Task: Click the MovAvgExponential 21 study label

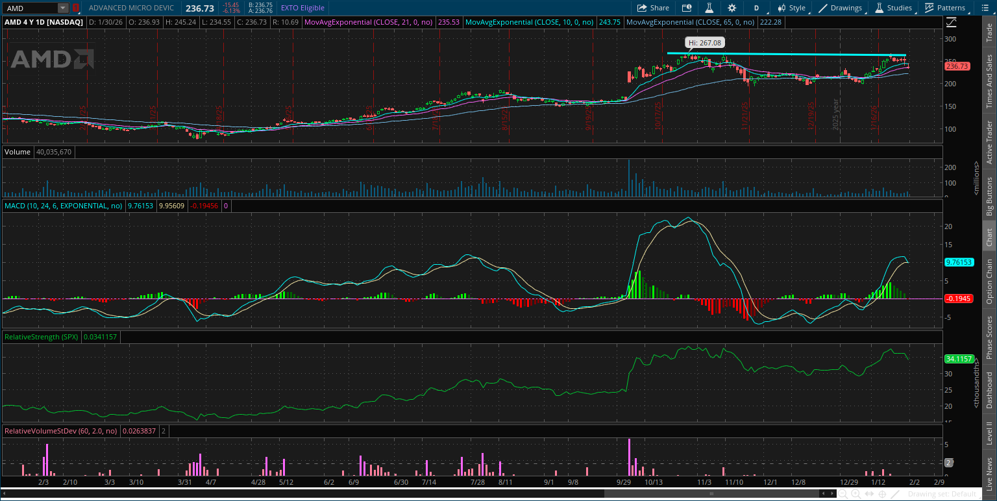Action: pos(369,22)
